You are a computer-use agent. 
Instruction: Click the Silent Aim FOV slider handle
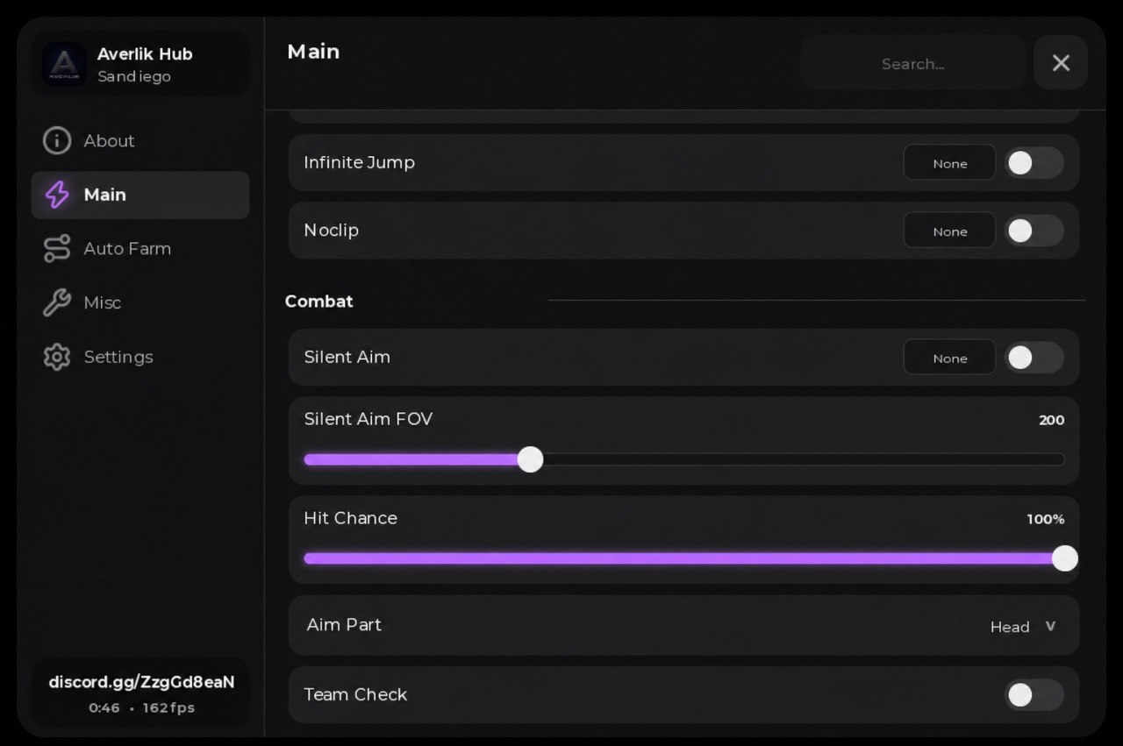530,459
